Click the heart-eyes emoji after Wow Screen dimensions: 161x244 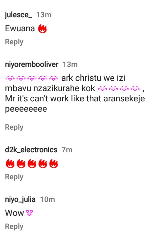click(29, 213)
